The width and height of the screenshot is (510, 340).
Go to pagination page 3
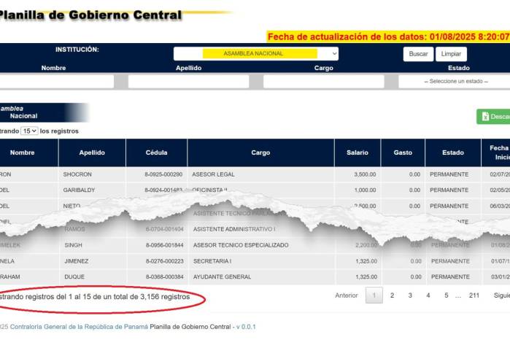pyautogui.click(x=410, y=295)
